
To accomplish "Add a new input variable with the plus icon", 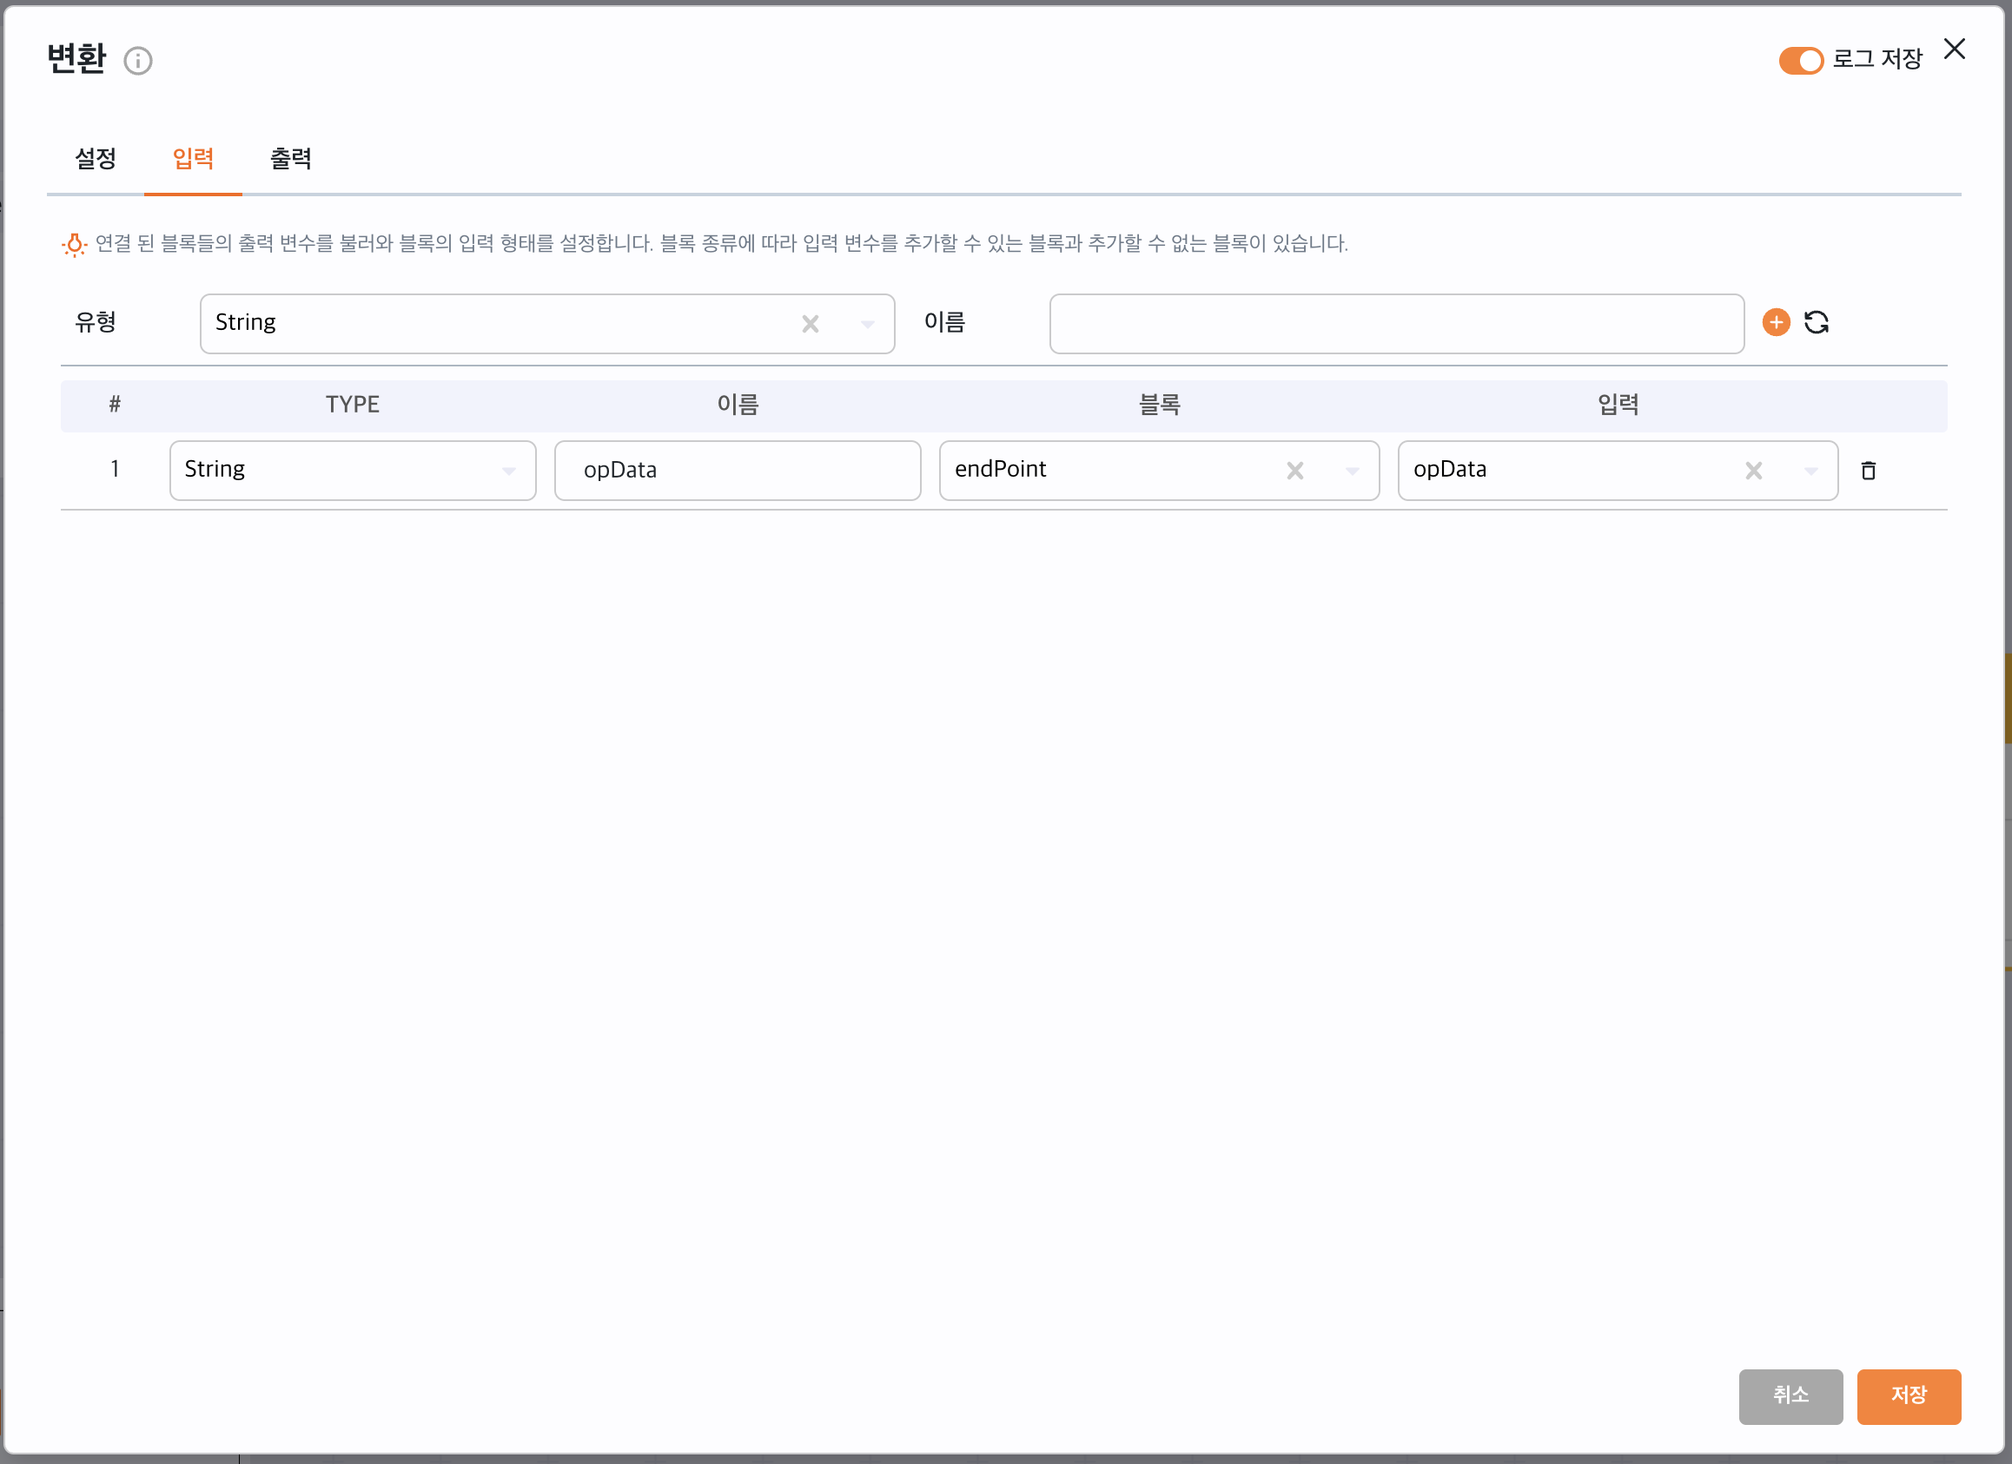I will (1776, 322).
